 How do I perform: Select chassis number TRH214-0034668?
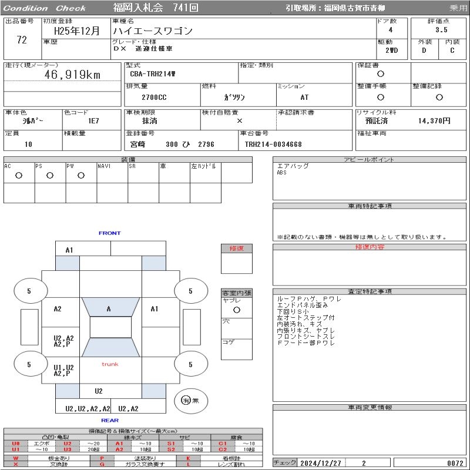[x=273, y=145]
